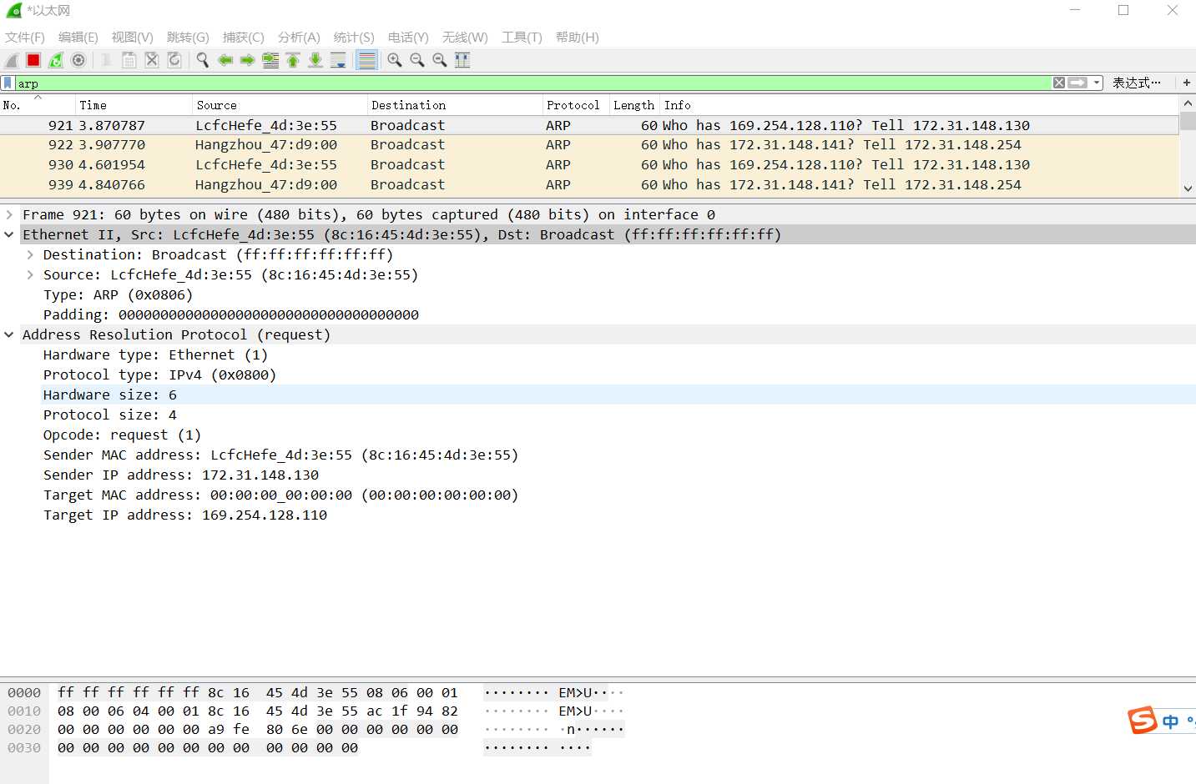Toggle auto-scroll during live capture
Image resolution: width=1196 pixels, height=784 pixels.
(338, 60)
